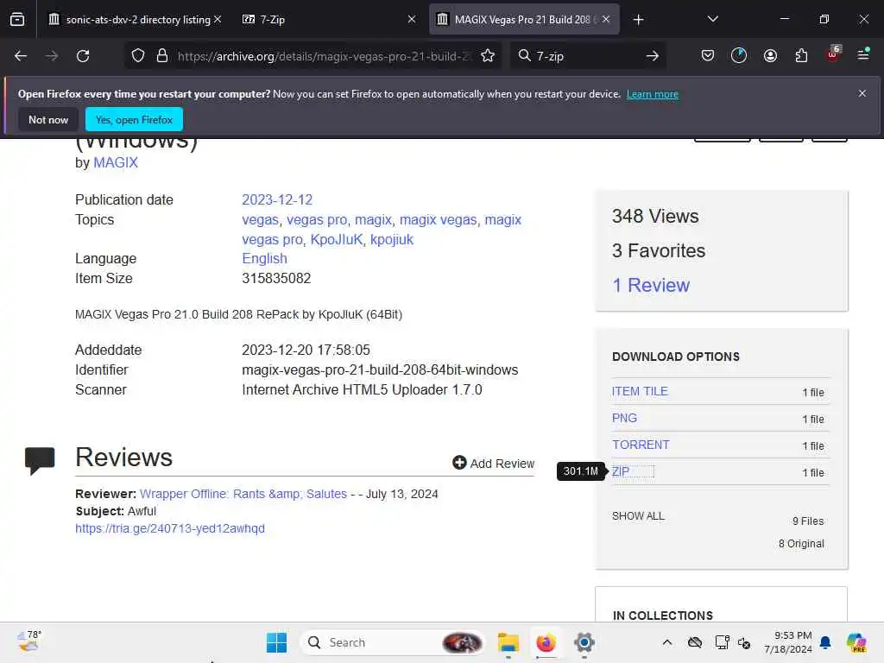Click Add Review plus button
The image size is (884, 663).
click(493, 463)
